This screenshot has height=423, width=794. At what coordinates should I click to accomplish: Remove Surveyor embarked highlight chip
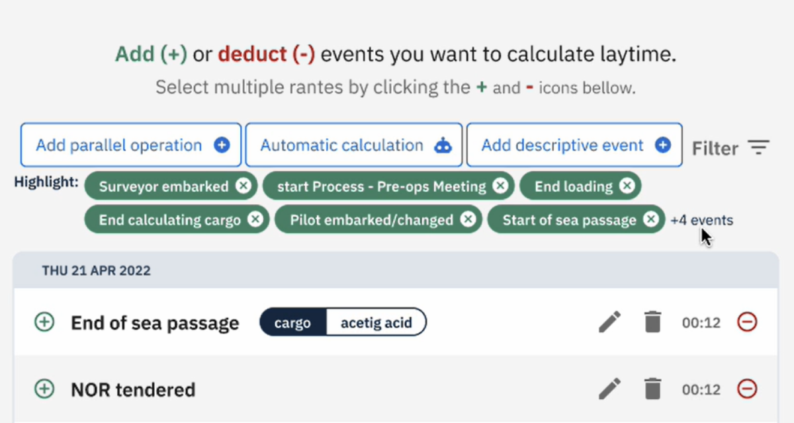pos(243,186)
